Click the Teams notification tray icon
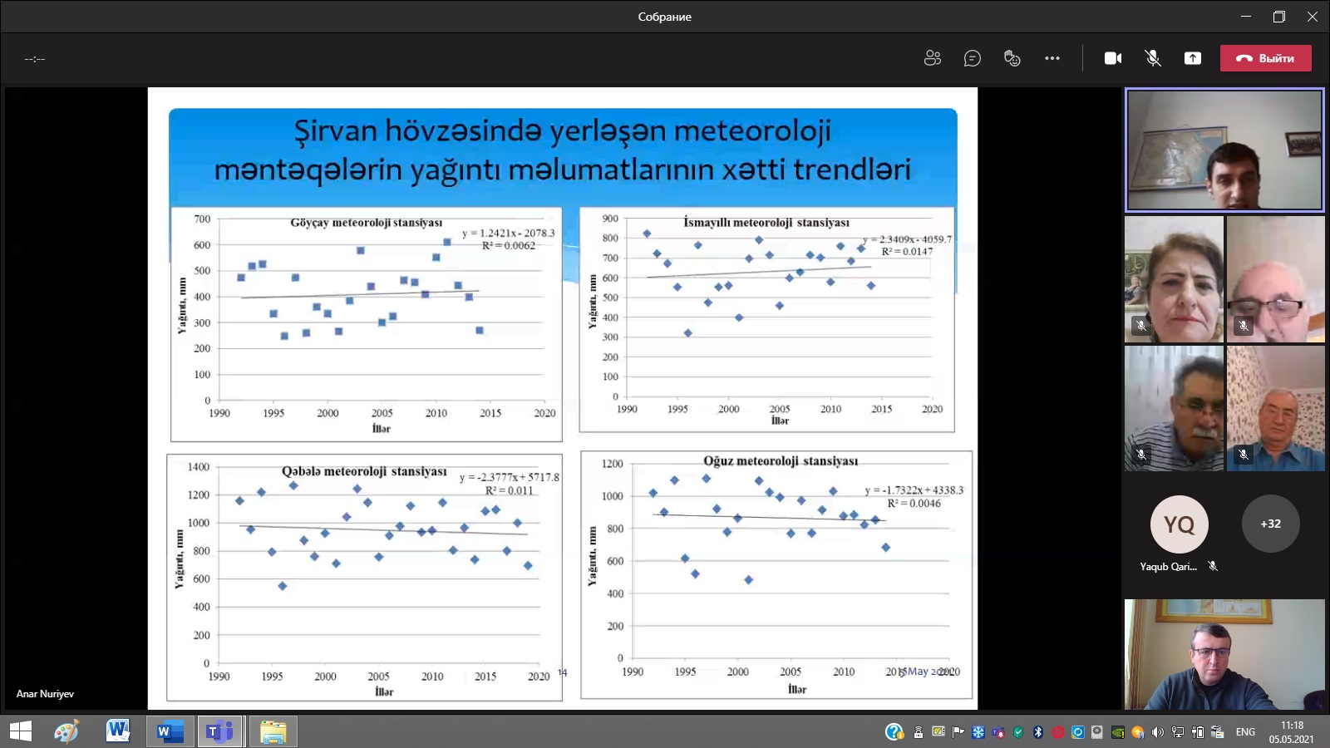 pyautogui.click(x=998, y=732)
